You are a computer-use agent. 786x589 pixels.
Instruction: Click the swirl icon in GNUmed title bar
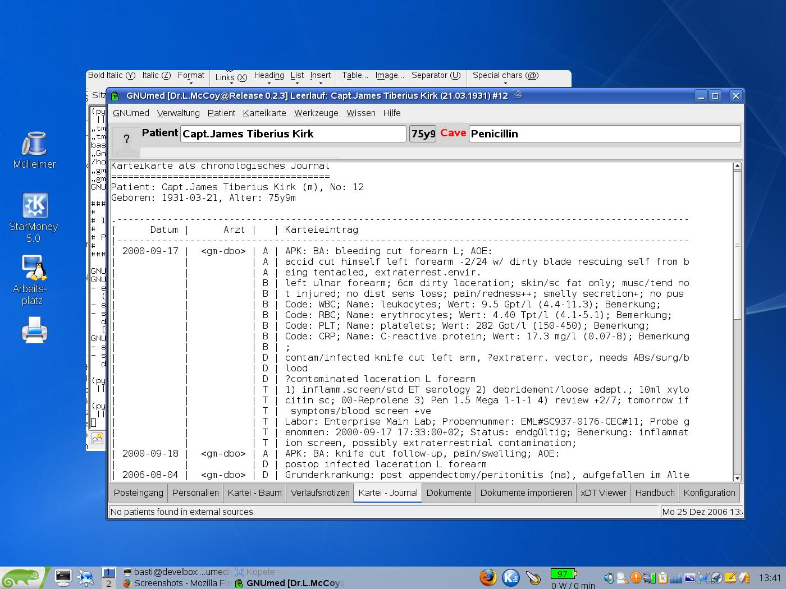(518, 95)
